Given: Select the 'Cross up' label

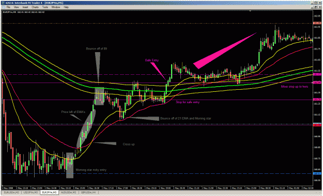Looking at the screenshot, I should (x=129, y=144).
